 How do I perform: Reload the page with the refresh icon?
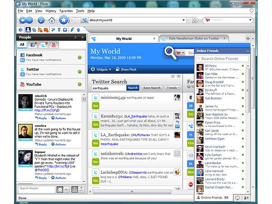click(x=41, y=20)
